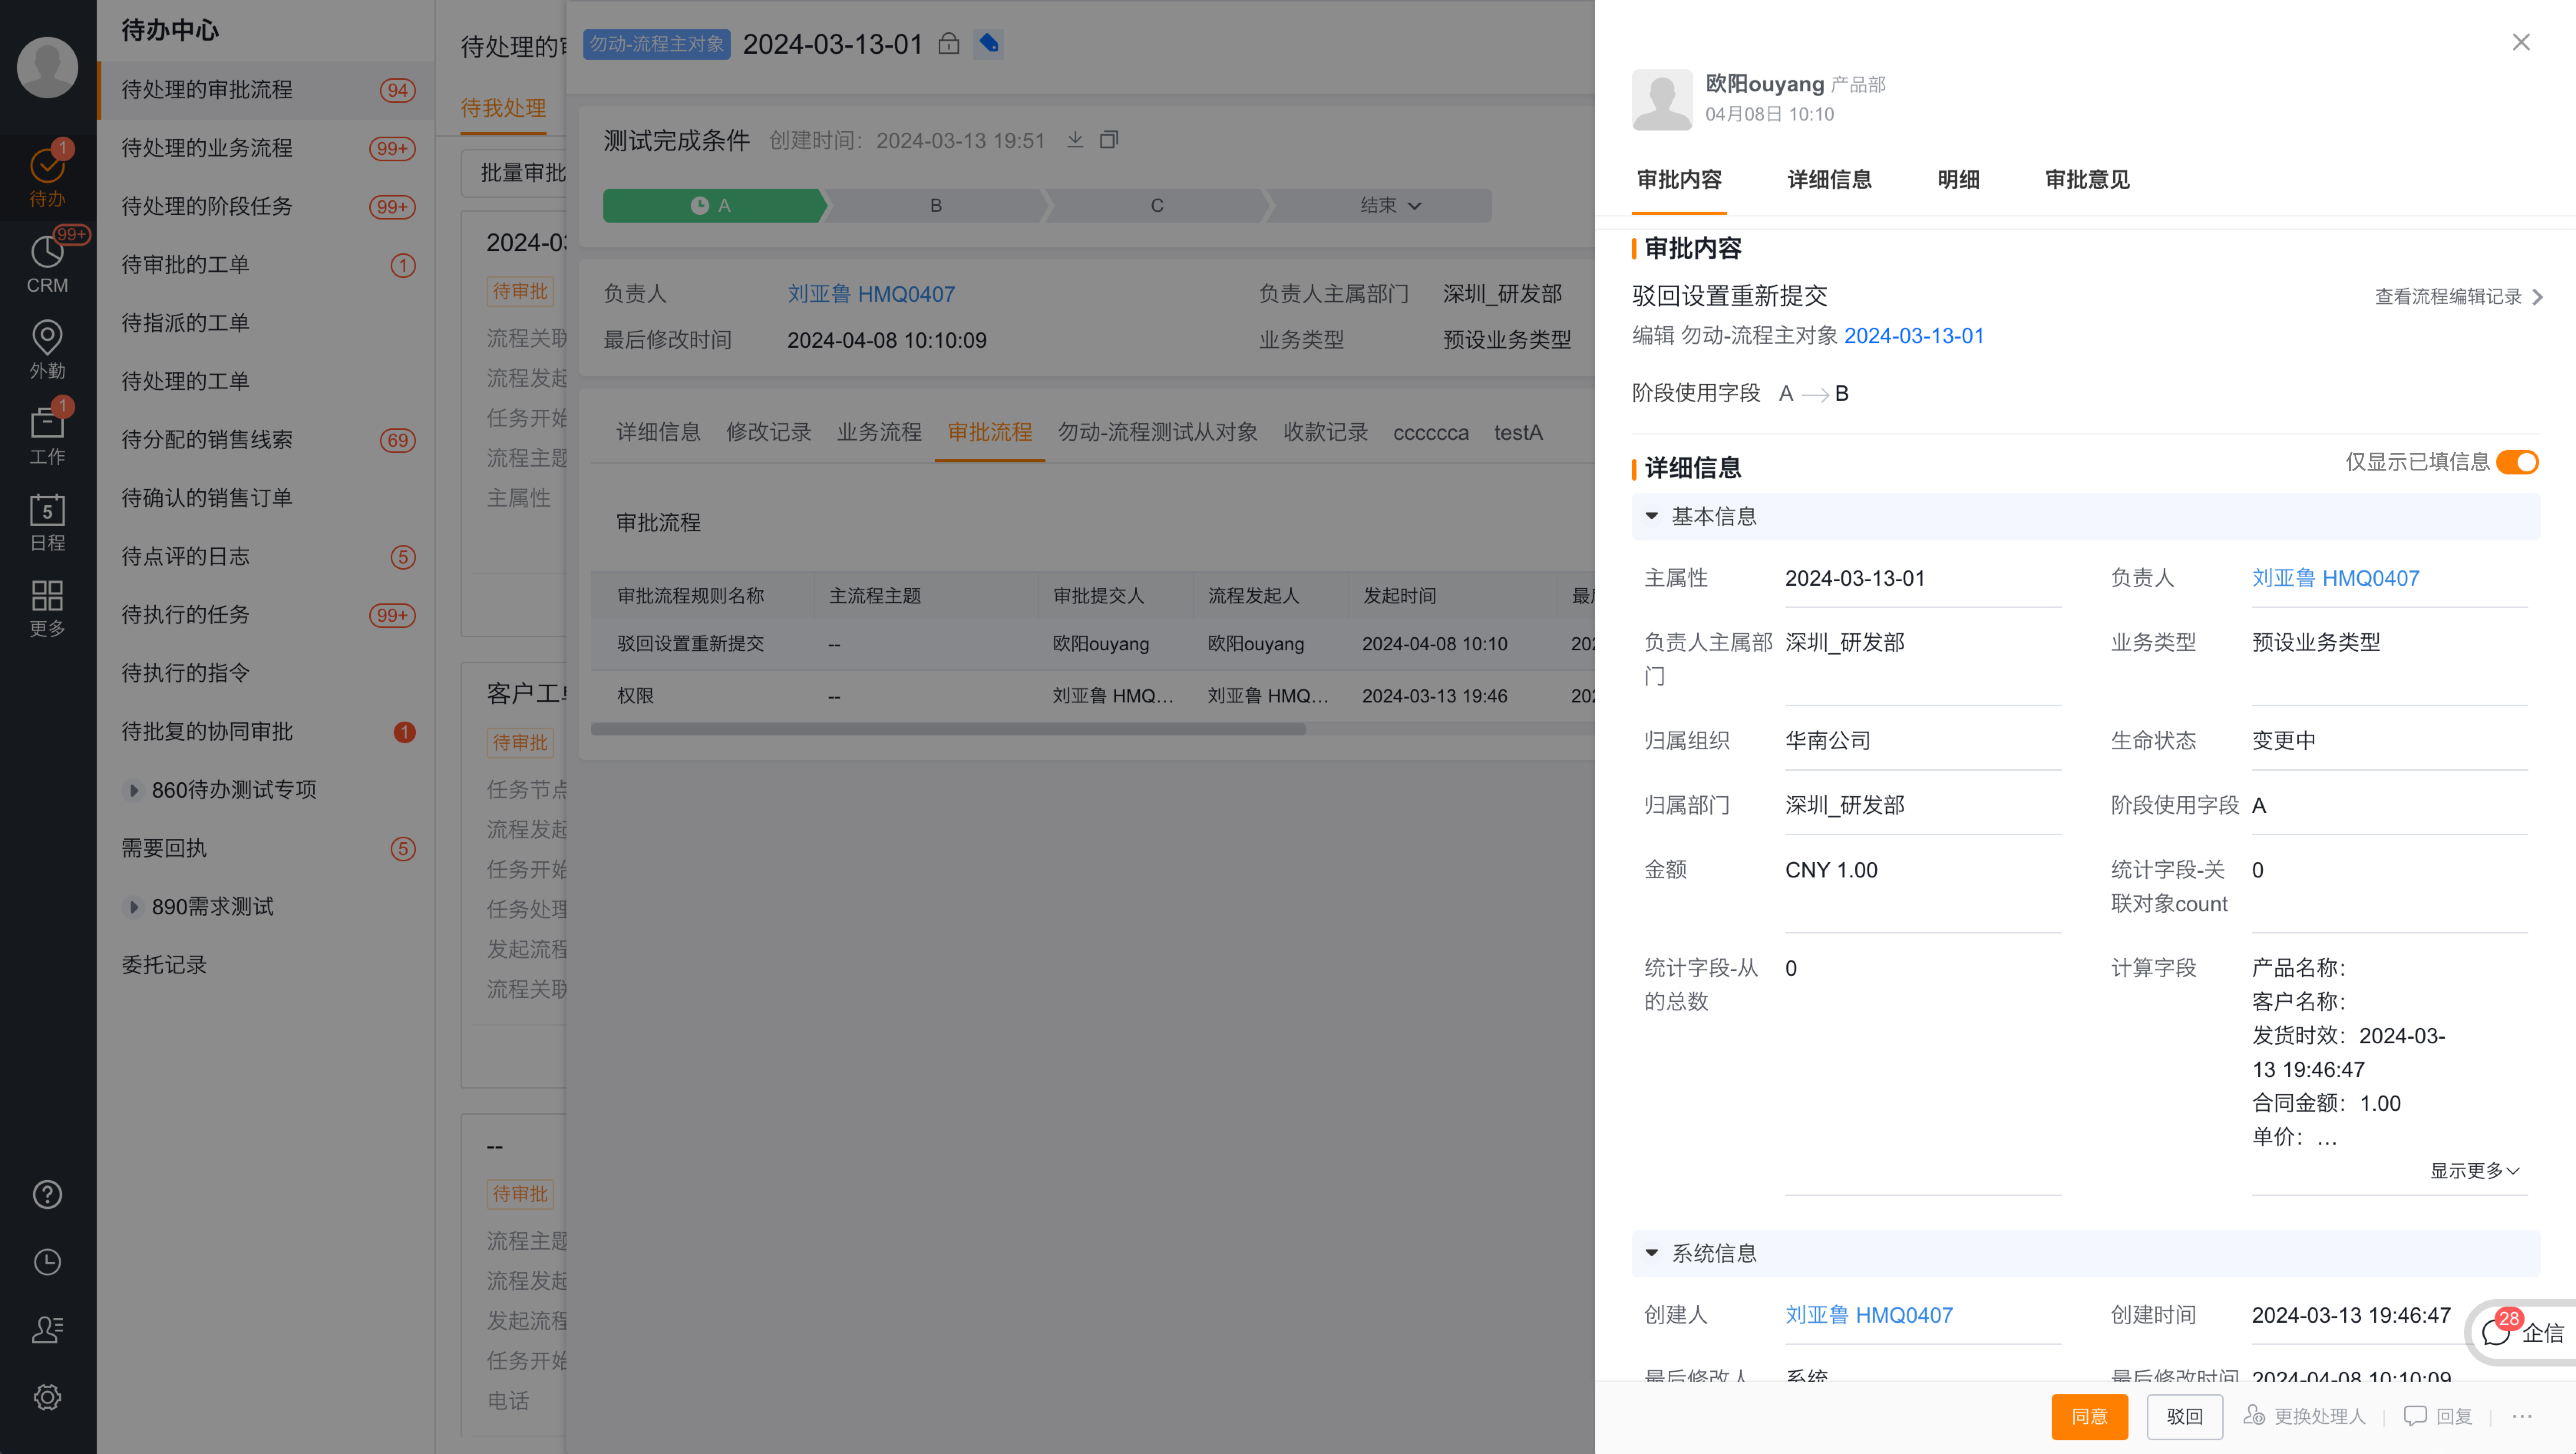2576x1454 pixels.
Task: Select 需要回执 menu item
Action: click(266, 849)
